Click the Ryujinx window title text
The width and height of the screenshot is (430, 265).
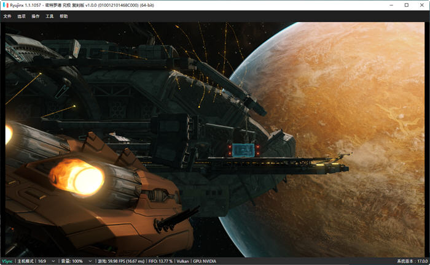[x=82, y=5]
